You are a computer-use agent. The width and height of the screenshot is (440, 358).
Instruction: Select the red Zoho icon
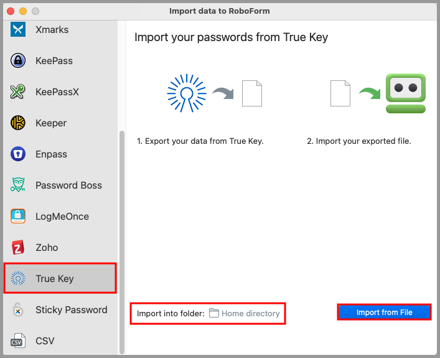[x=18, y=247]
